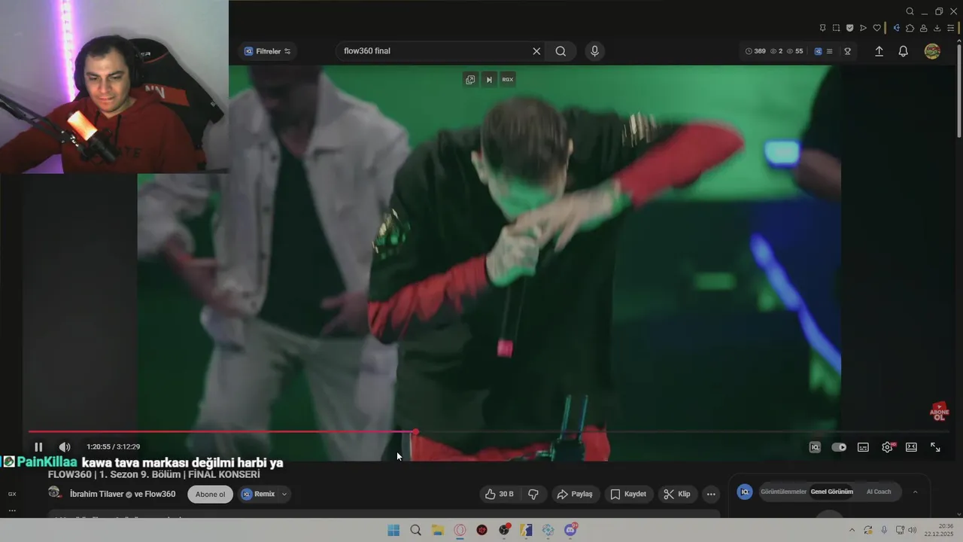The height and width of the screenshot is (542, 963).
Task: Switch to theater mode view
Action: tap(911, 447)
